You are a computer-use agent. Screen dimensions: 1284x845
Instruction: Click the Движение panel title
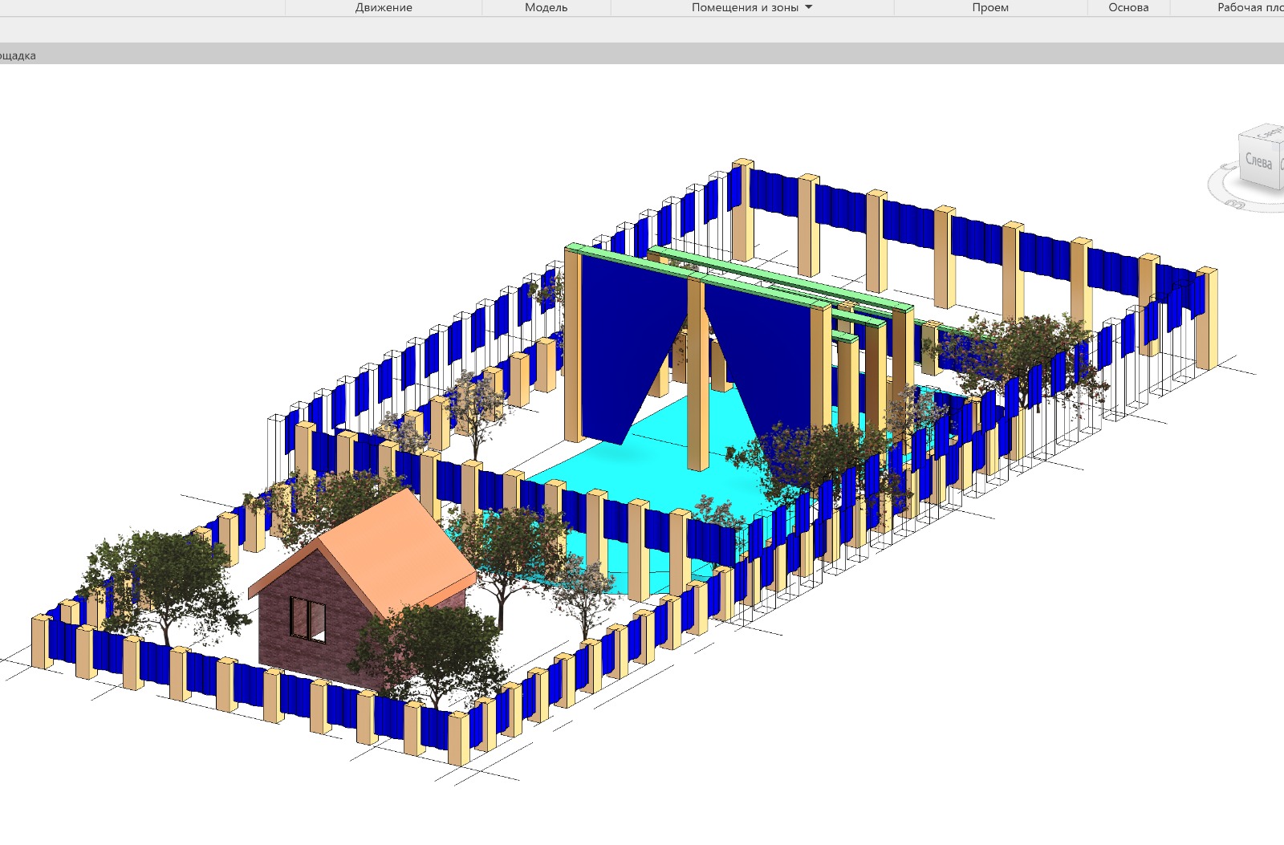tap(384, 7)
